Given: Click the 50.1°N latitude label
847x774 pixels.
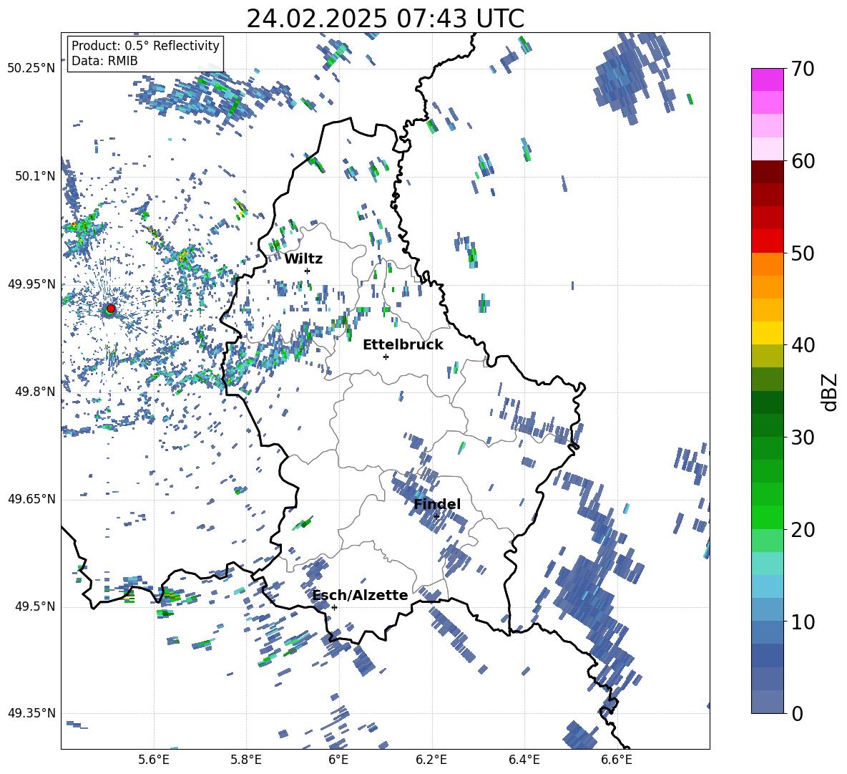Looking at the screenshot, I should (x=35, y=176).
